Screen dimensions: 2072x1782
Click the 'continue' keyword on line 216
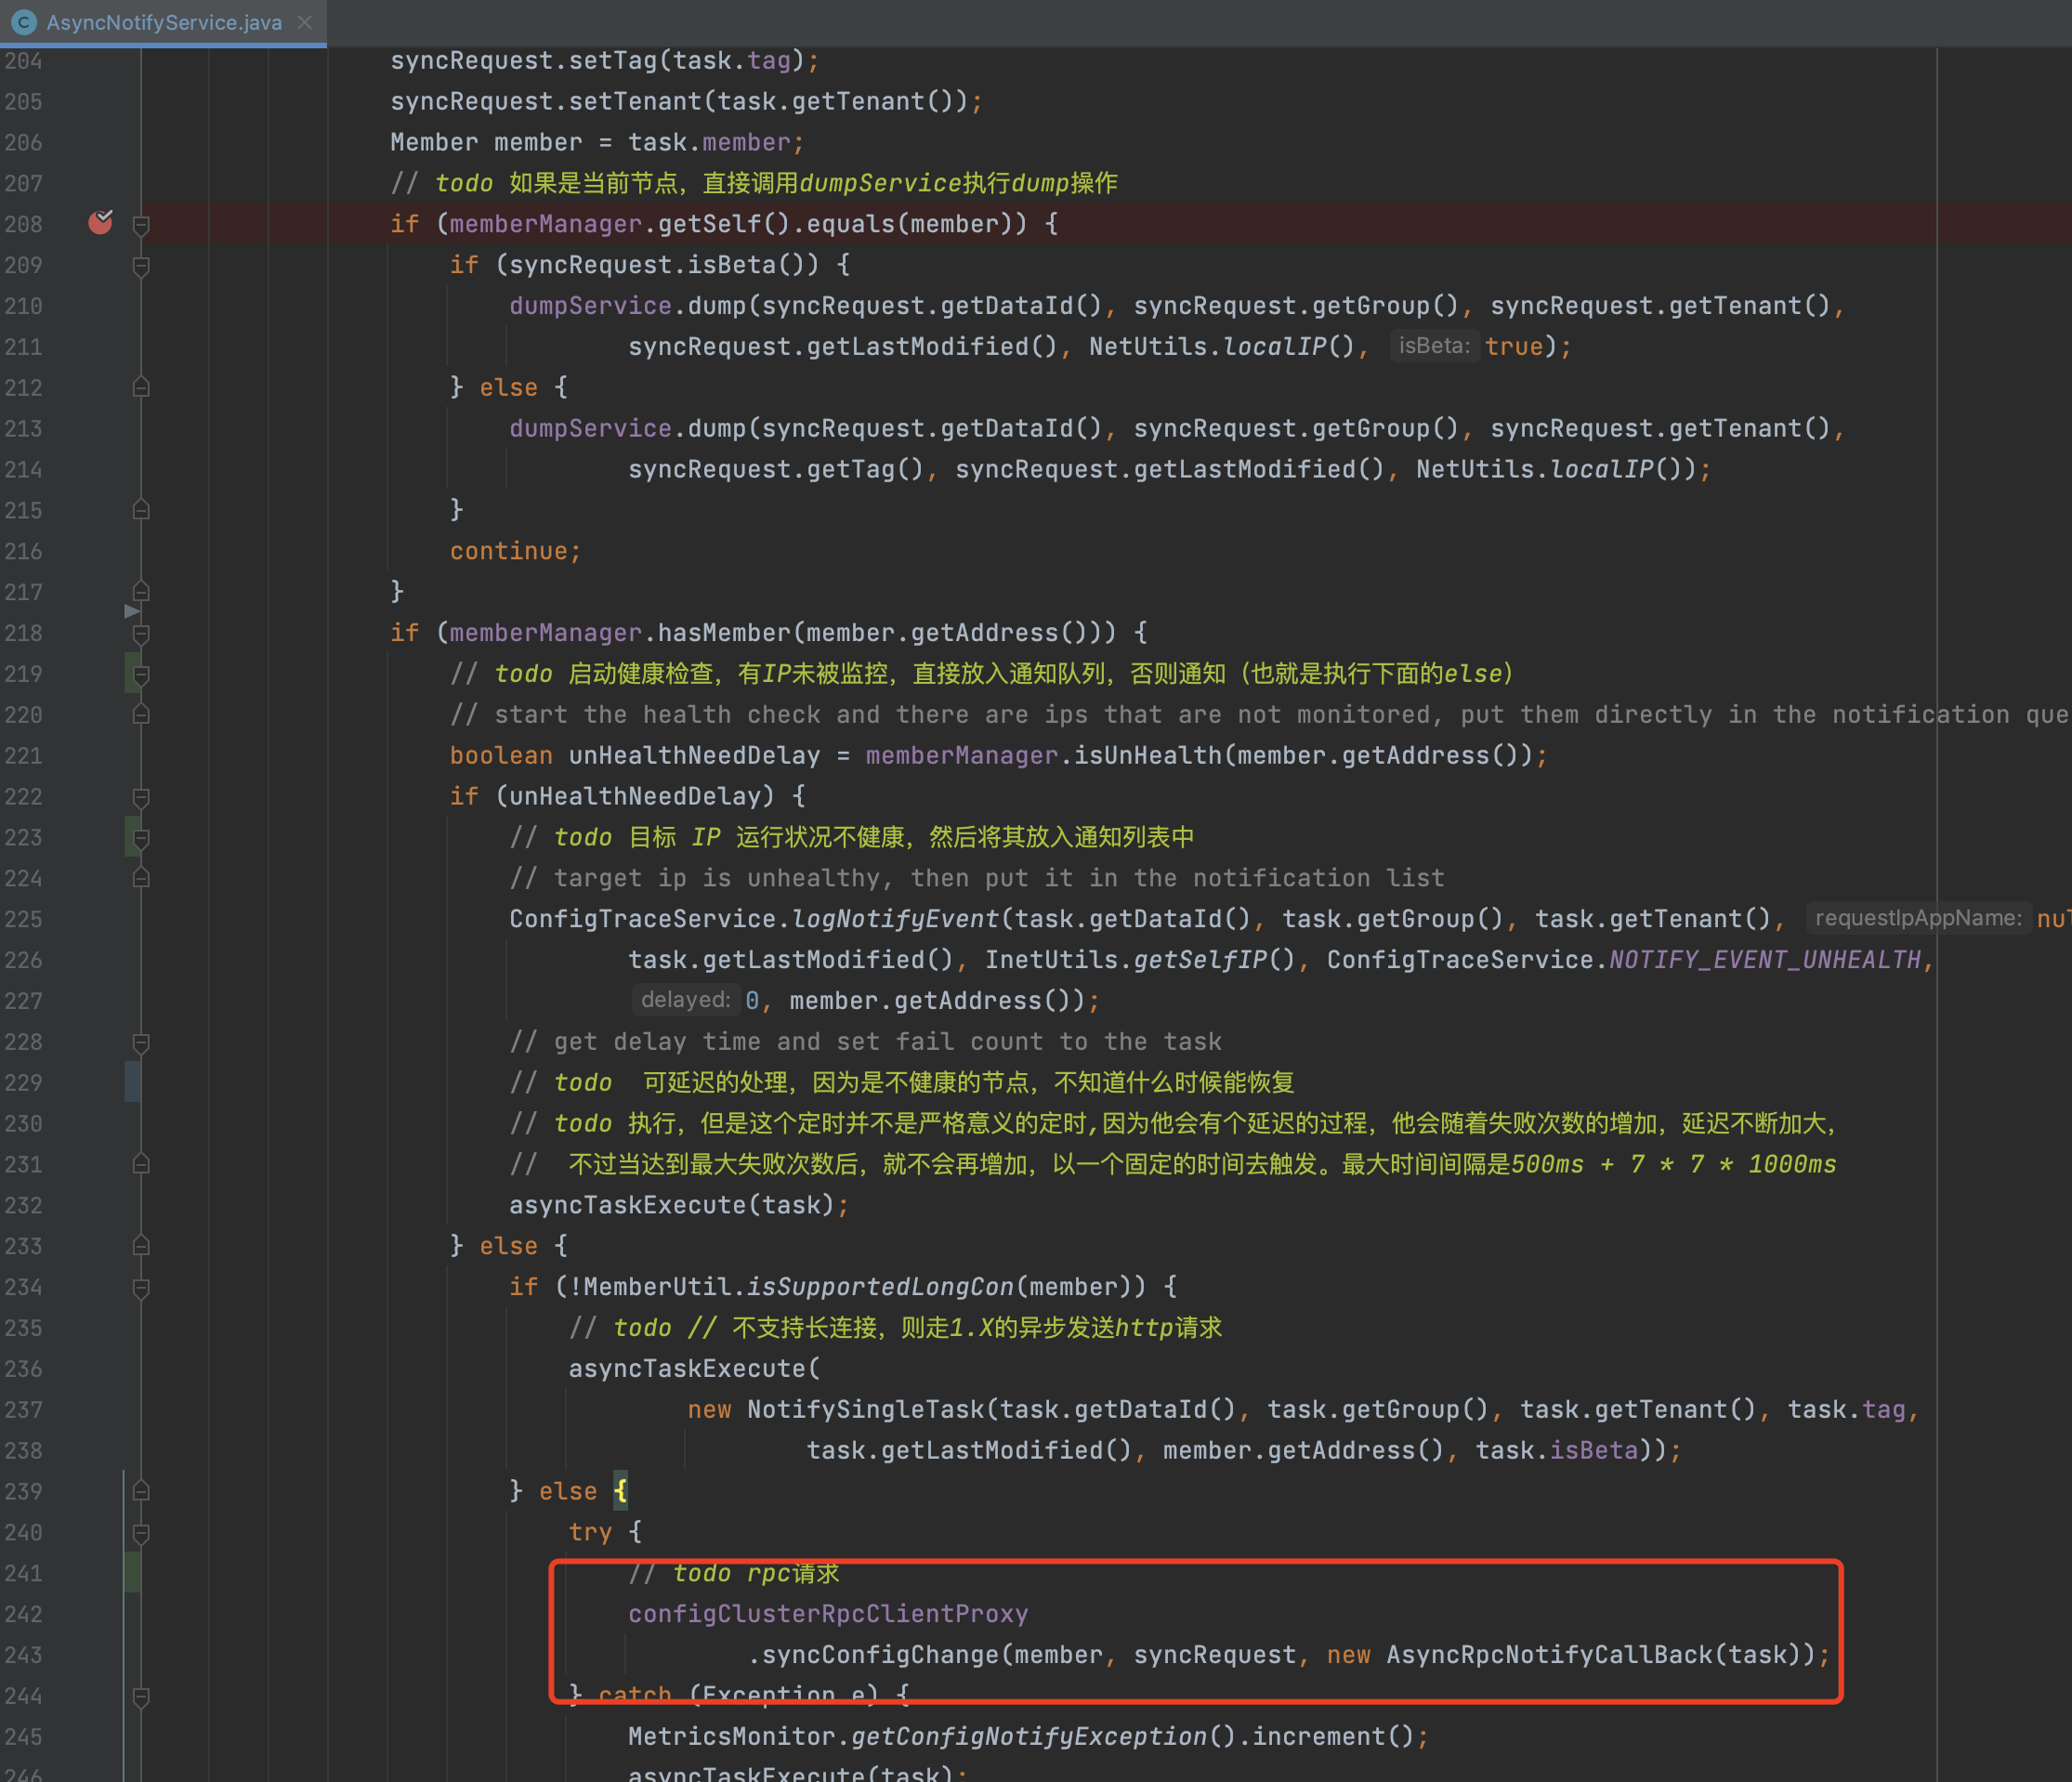508,551
